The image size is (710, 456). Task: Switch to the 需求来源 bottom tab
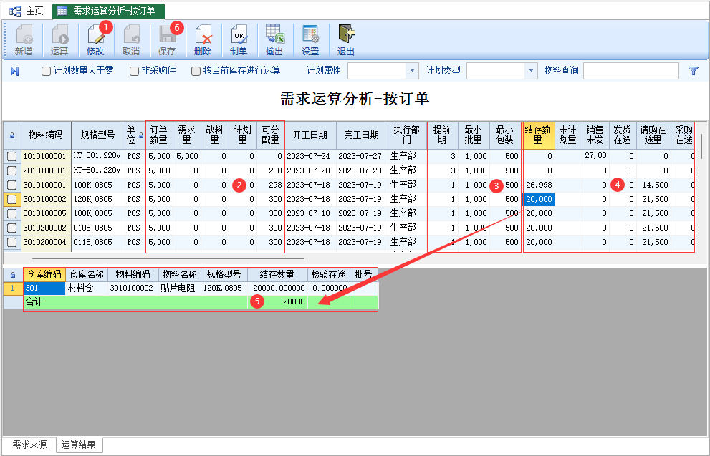click(x=29, y=445)
